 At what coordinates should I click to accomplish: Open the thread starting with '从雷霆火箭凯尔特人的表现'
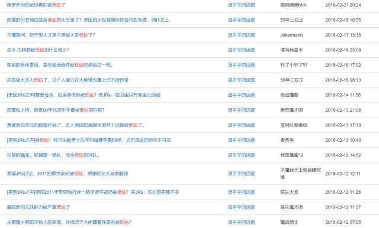pos(69,222)
